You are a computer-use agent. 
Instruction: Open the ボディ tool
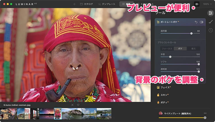click(x=164, y=102)
